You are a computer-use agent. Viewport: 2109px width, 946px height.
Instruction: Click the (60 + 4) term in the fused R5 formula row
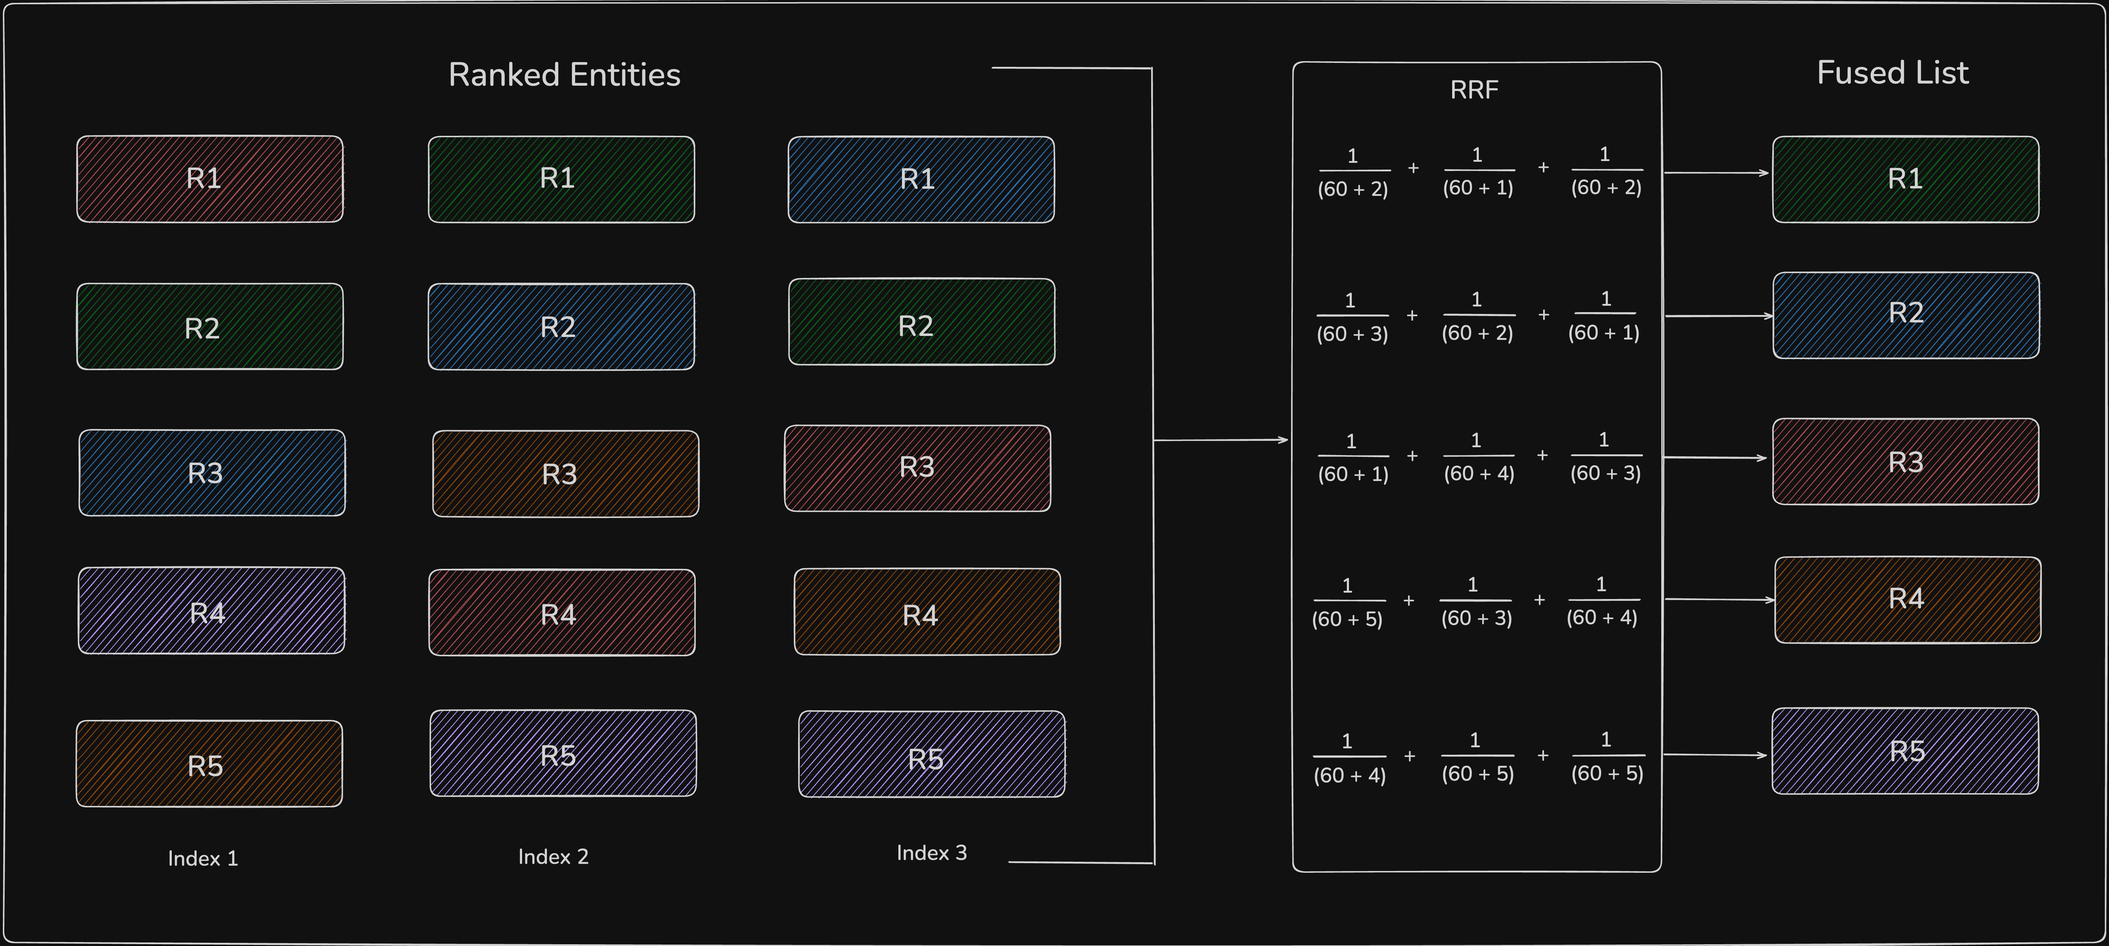point(1349,776)
